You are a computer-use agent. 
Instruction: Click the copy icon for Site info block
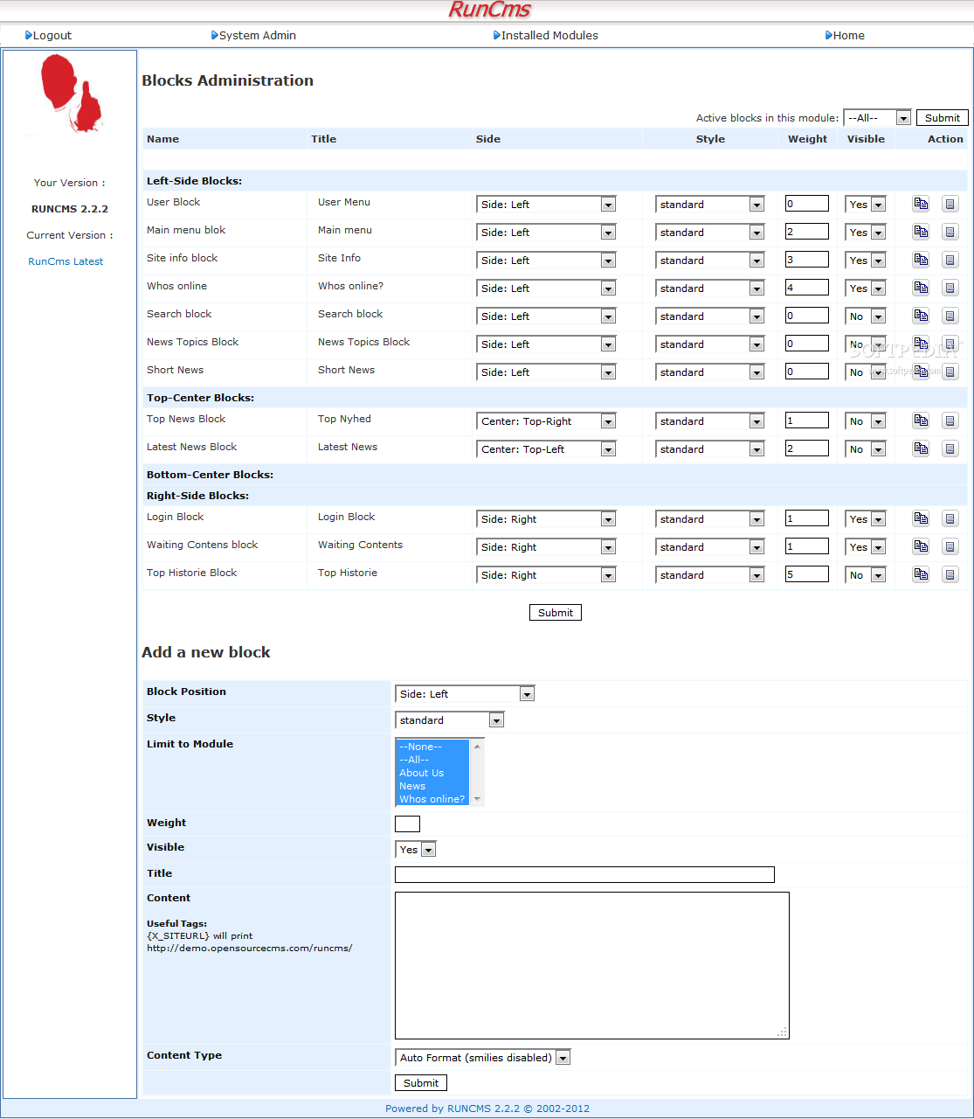coord(921,260)
